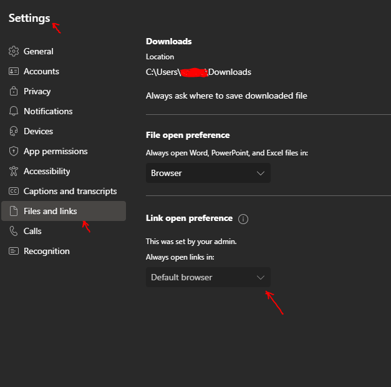Go to Captions and transcripts settings
This screenshot has width=391, height=387.
[x=70, y=191]
